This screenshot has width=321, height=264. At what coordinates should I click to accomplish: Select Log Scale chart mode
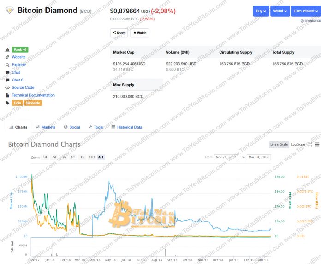[x=298, y=145]
